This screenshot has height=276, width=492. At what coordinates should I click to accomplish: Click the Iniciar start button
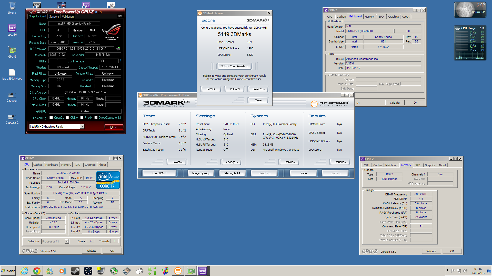pyautogui.click(x=8, y=271)
